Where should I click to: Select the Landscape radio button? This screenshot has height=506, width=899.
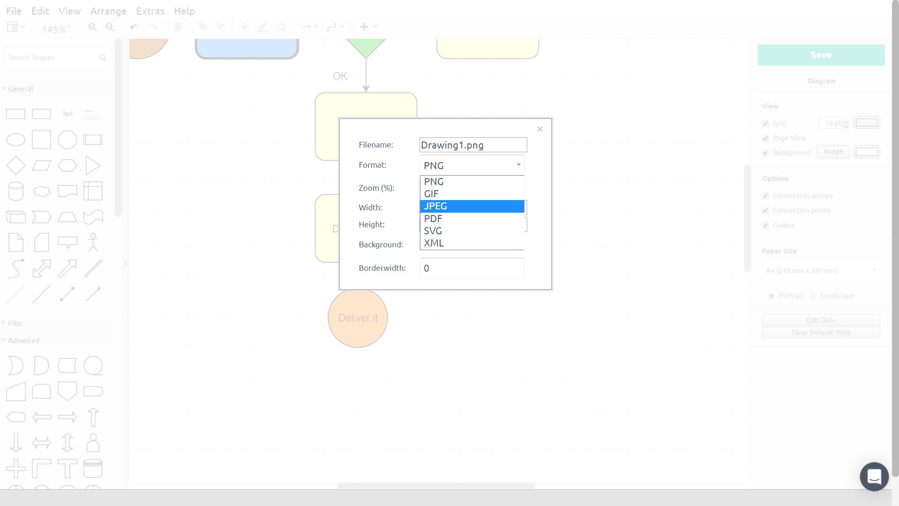[x=813, y=296]
